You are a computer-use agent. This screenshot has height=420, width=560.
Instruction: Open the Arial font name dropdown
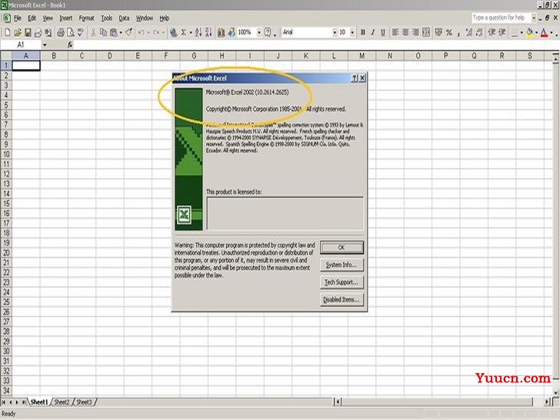coord(335,32)
